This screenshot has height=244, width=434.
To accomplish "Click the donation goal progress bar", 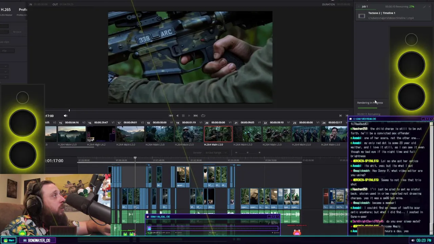I will click(212, 229).
